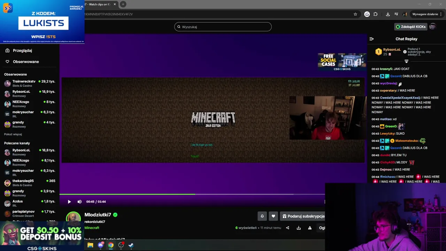Click the clapperboard extension icon
446x251 pixels.
click(367, 14)
